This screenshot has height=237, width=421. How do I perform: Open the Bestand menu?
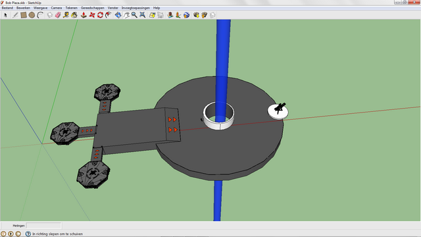pos(7,8)
